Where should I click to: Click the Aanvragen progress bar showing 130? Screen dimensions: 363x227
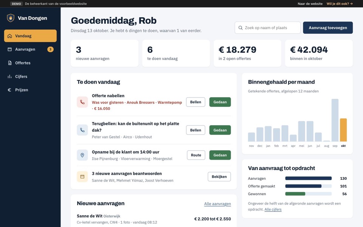[309, 178]
